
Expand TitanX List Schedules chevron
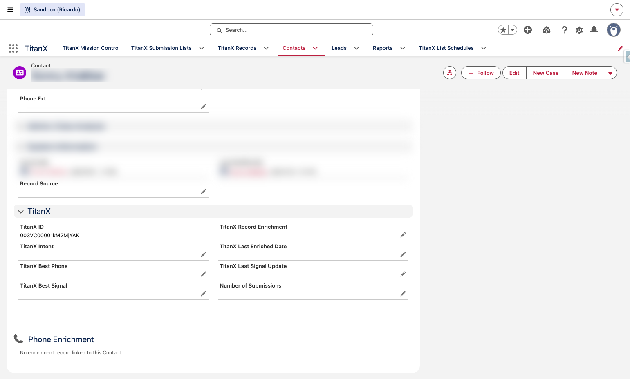(484, 48)
